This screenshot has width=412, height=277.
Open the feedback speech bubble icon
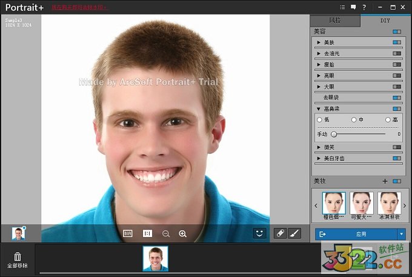point(353,7)
